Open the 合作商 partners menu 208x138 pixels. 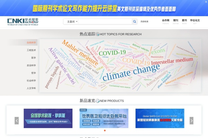(166, 21)
